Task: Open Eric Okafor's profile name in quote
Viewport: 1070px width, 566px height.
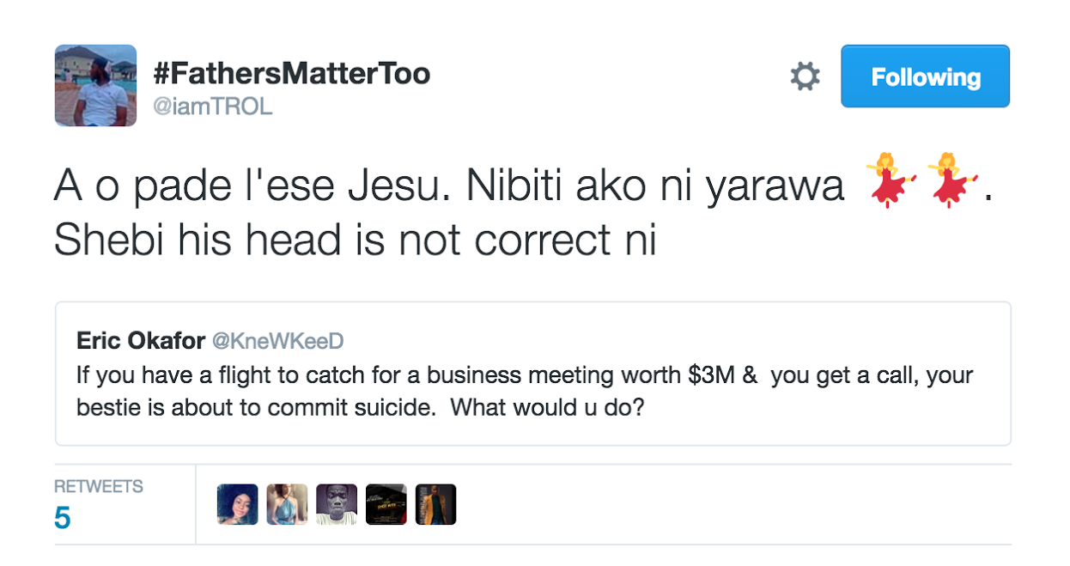Action: pos(140,341)
